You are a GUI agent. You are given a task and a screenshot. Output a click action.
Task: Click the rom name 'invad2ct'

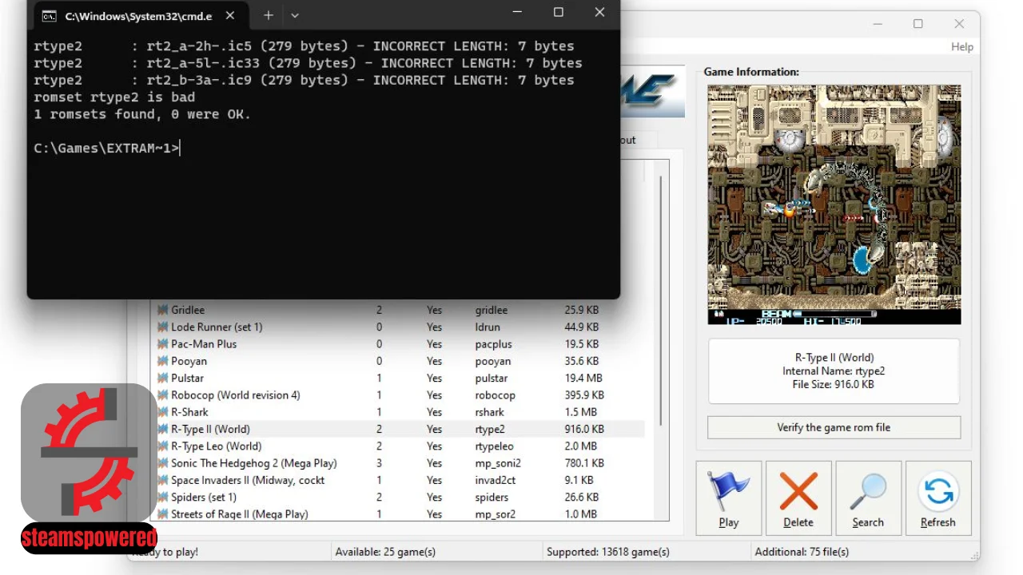click(x=496, y=480)
